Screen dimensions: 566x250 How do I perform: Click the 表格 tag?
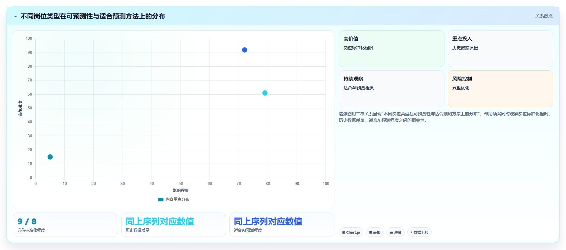tap(374, 232)
